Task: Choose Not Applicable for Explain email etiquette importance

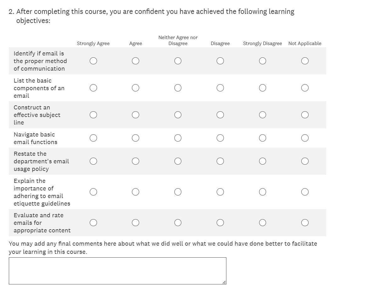Action: [305, 192]
